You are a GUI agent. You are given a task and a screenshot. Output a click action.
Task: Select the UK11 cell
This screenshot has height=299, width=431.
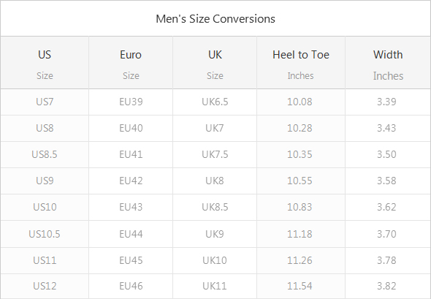[215, 286]
